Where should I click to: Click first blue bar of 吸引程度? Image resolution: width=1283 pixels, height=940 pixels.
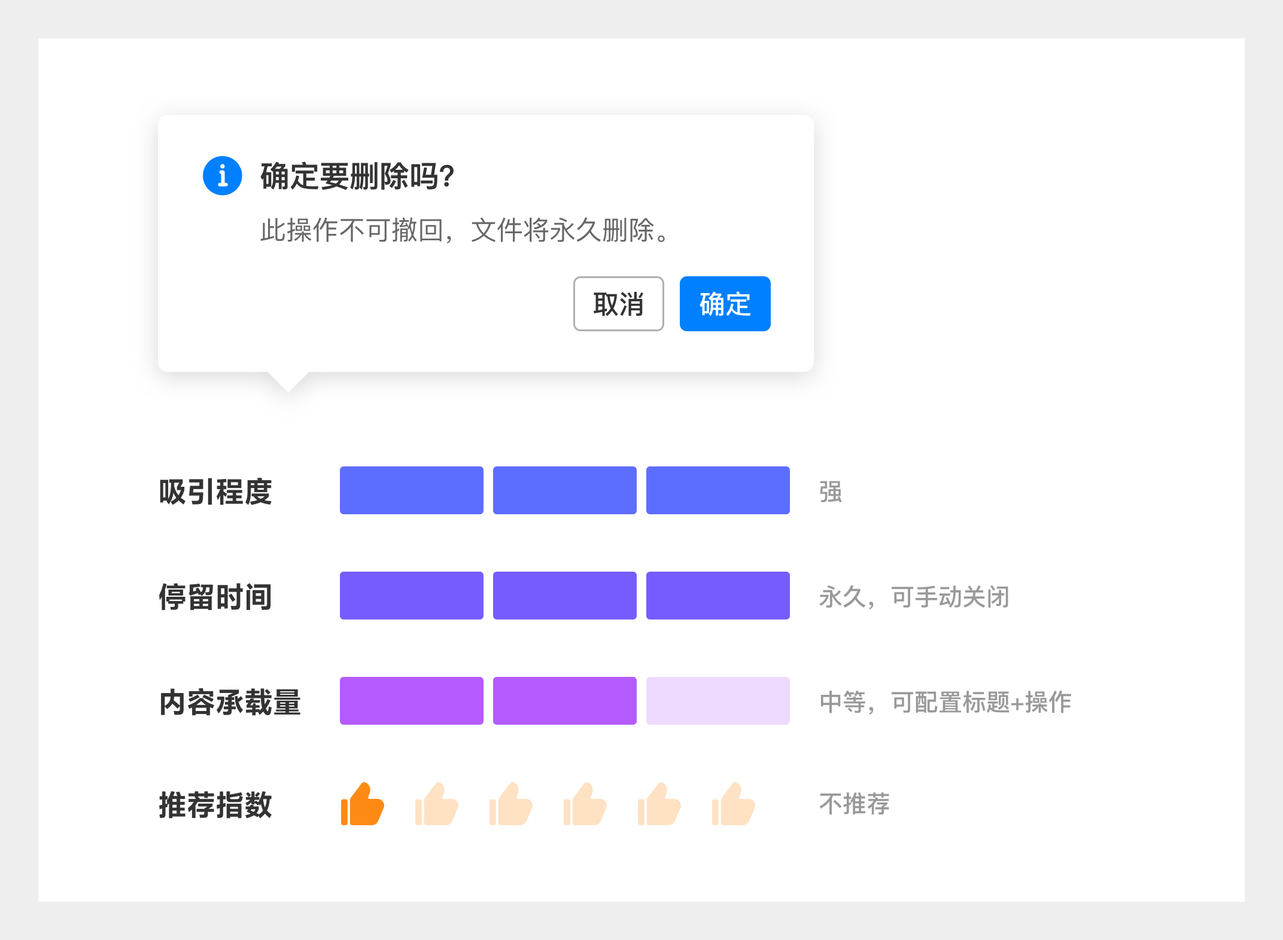tap(412, 490)
